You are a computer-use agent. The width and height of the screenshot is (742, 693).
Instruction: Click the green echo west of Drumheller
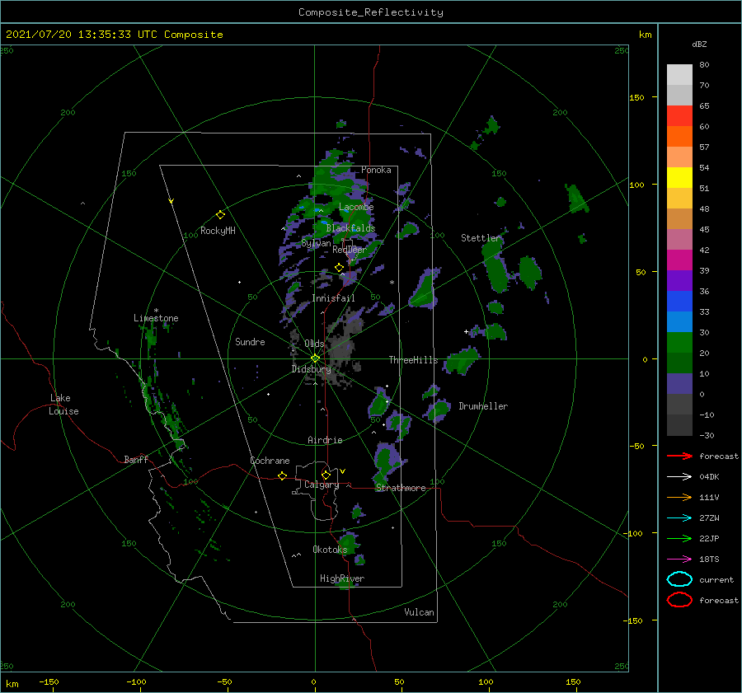tap(439, 410)
